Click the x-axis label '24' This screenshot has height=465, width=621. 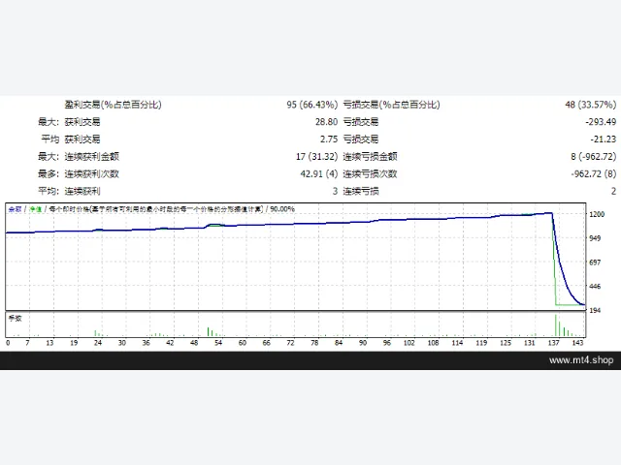click(x=98, y=343)
